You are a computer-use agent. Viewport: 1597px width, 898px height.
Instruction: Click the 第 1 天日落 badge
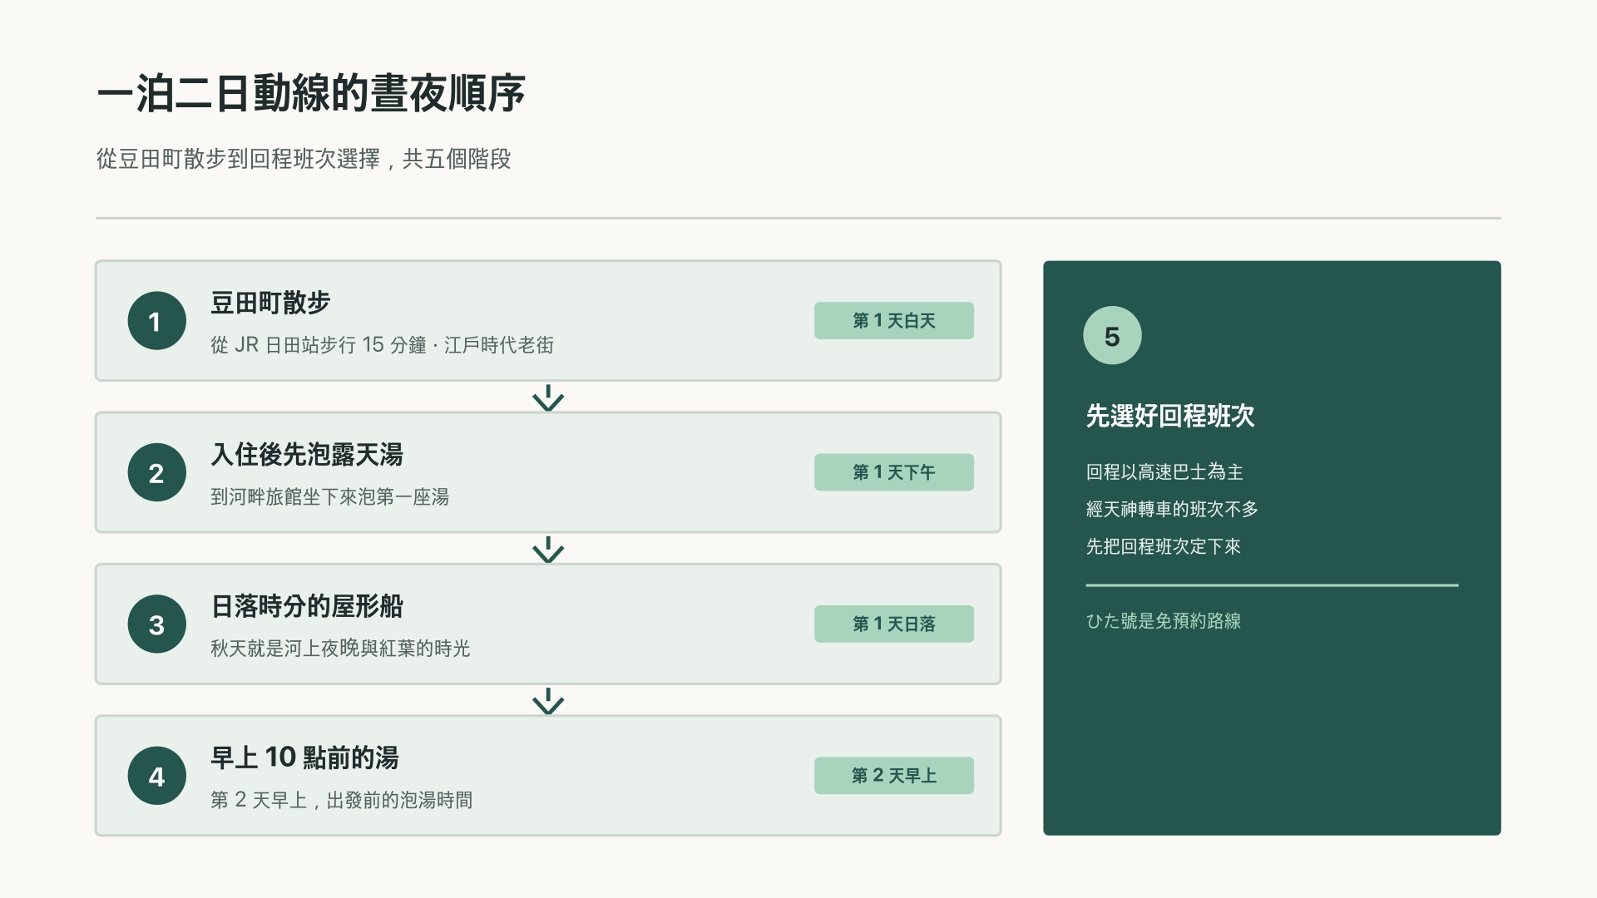click(894, 624)
